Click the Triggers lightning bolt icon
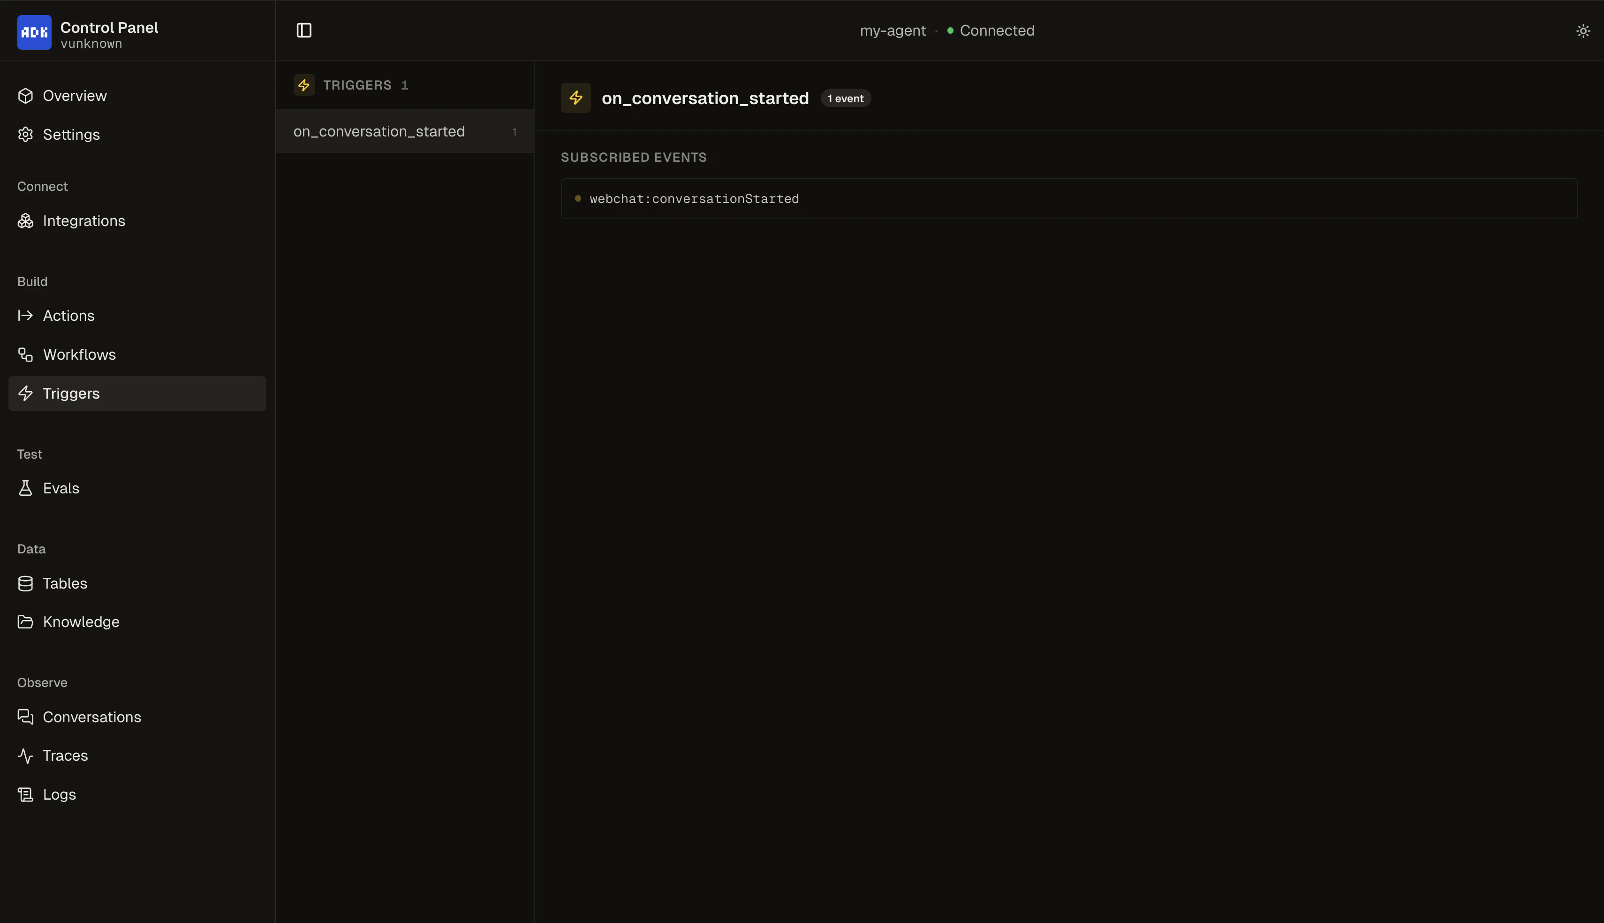 click(x=25, y=393)
